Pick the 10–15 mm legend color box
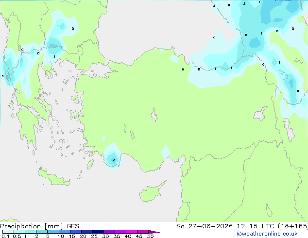Image resolution: width=308 pixels, height=238 pixels. pos(64,232)
